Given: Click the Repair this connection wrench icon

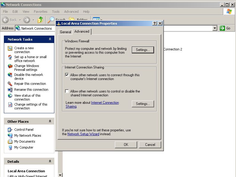Looking at the screenshot, I should click(10, 84).
